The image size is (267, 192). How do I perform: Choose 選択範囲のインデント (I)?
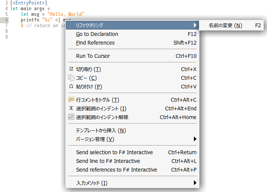(x=132, y=108)
